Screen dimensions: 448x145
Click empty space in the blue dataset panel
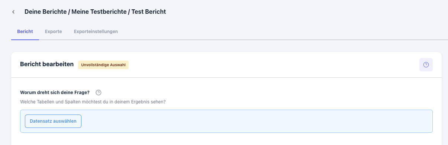(x=257, y=121)
